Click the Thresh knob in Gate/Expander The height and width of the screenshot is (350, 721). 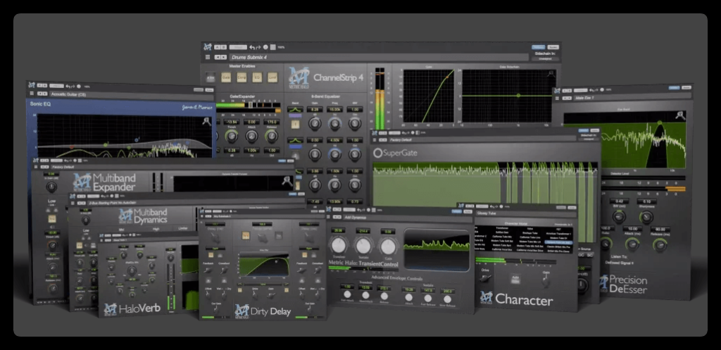pos(232,136)
